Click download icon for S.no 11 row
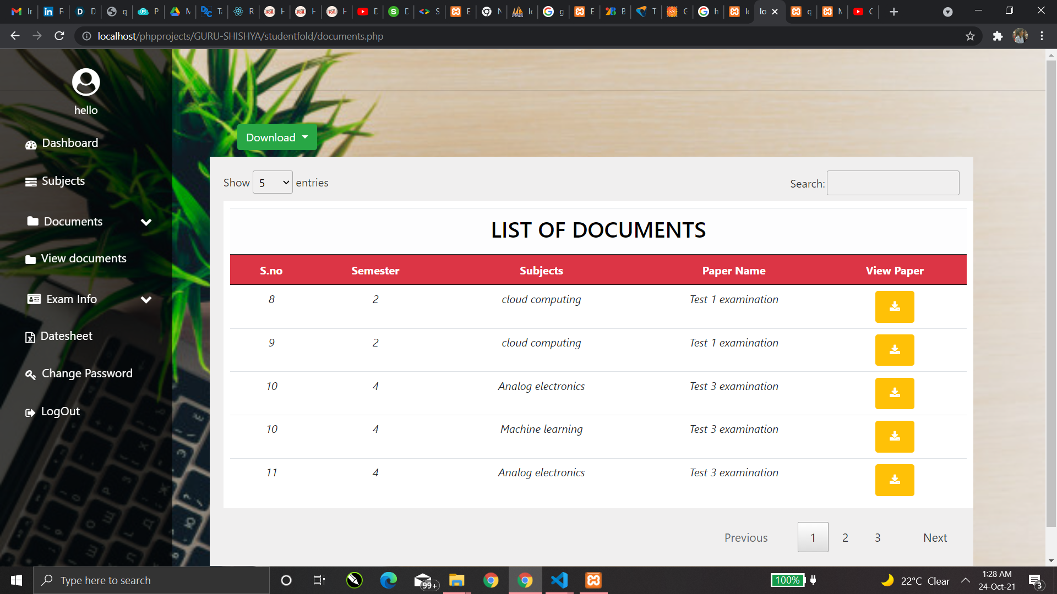1057x594 pixels. click(894, 480)
